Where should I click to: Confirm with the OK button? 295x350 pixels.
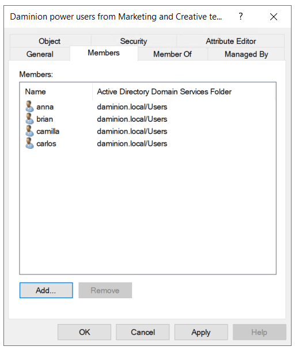[x=84, y=332]
